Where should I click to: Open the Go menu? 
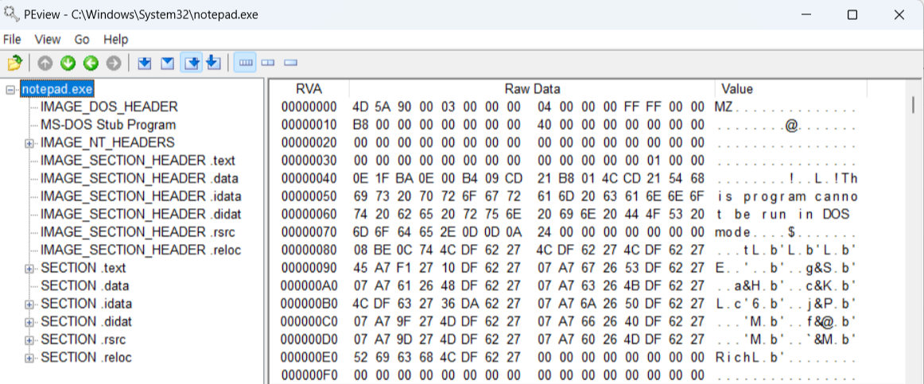[82, 40]
